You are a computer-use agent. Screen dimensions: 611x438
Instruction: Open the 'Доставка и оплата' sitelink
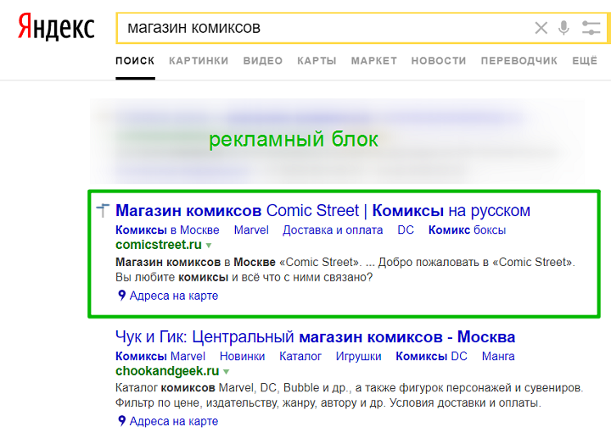tap(333, 230)
